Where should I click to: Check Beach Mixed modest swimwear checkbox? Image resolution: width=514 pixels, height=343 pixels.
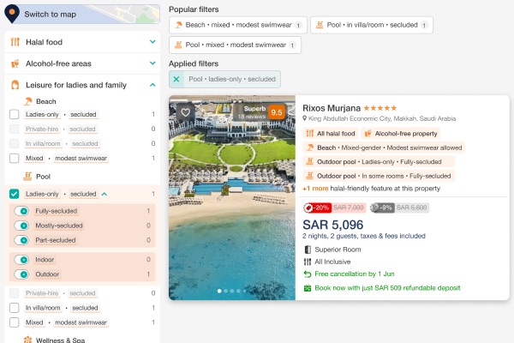pos(14,158)
